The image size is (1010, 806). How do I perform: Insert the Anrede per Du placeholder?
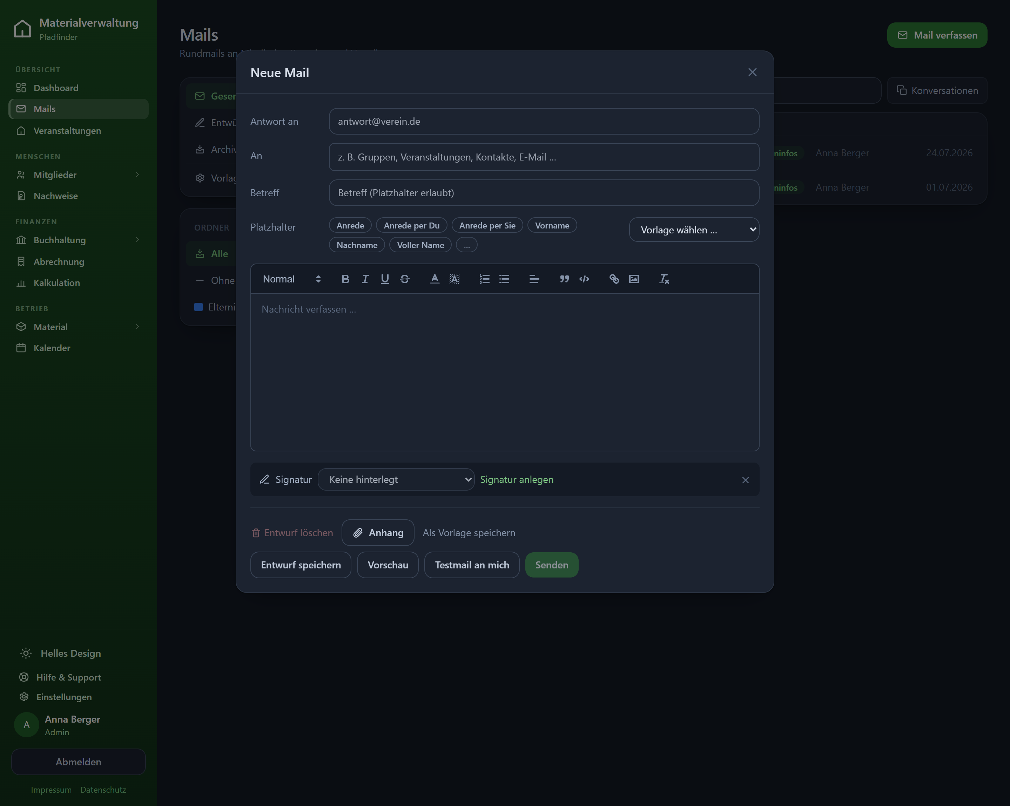coord(411,225)
